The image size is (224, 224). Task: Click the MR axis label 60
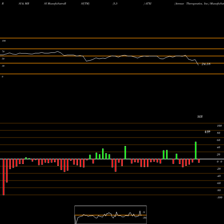click(x=218, y=140)
